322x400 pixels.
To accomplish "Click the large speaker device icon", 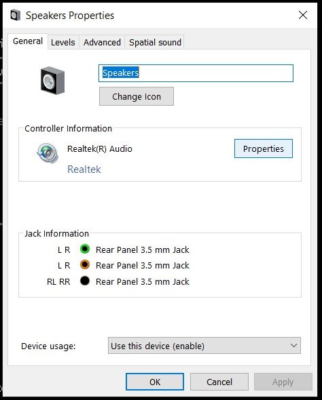I will pos(52,81).
